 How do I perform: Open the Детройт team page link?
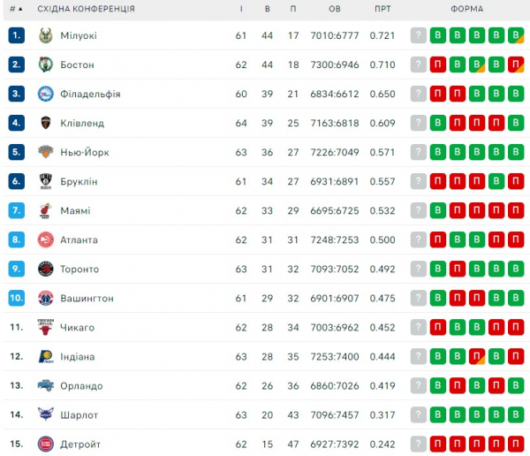pyautogui.click(x=80, y=444)
